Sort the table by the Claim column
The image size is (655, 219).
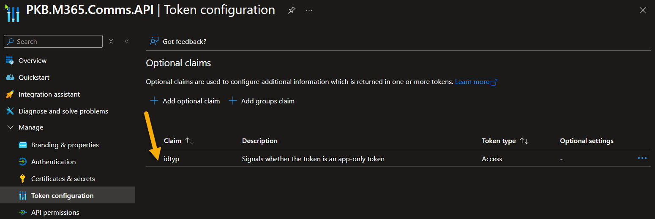click(x=189, y=141)
